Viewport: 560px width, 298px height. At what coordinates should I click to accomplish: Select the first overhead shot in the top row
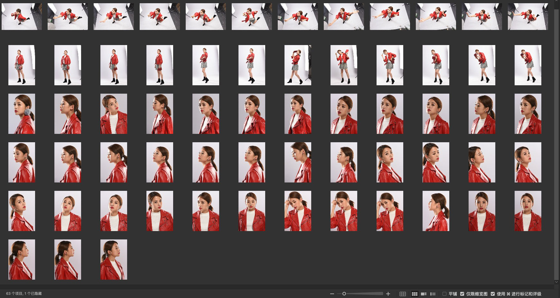tap(22, 17)
